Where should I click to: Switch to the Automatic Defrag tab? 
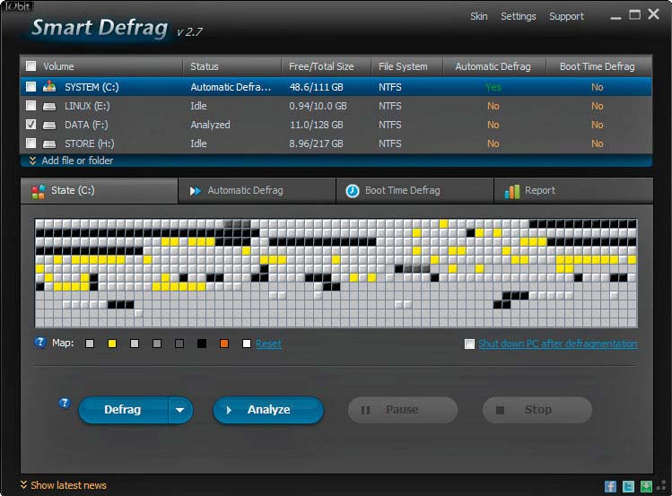point(257,191)
